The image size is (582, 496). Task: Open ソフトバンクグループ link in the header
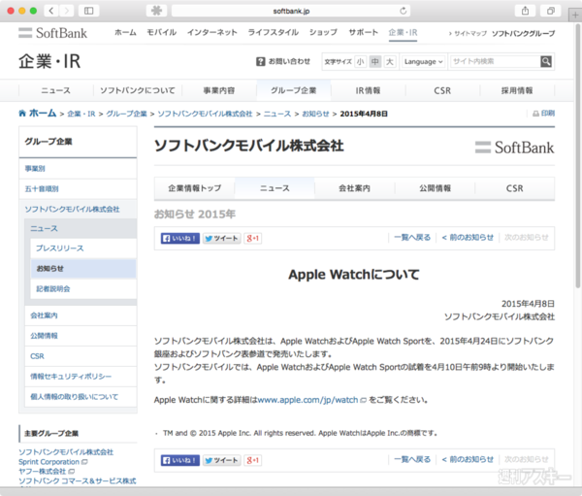click(524, 33)
